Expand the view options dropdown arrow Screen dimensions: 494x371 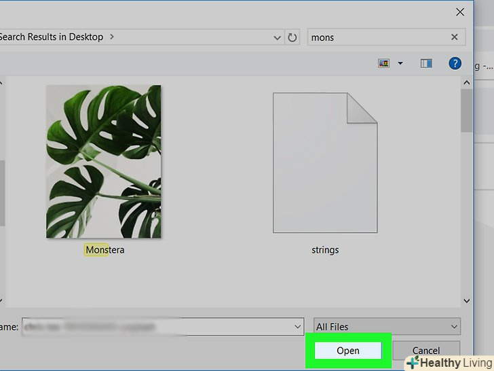[x=400, y=63]
